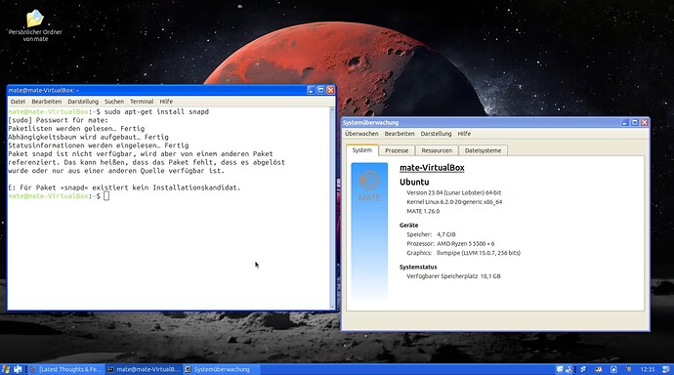
Task: Open 'Überwachen' menu in Systemüberwachung
Action: (x=361, y=134)
